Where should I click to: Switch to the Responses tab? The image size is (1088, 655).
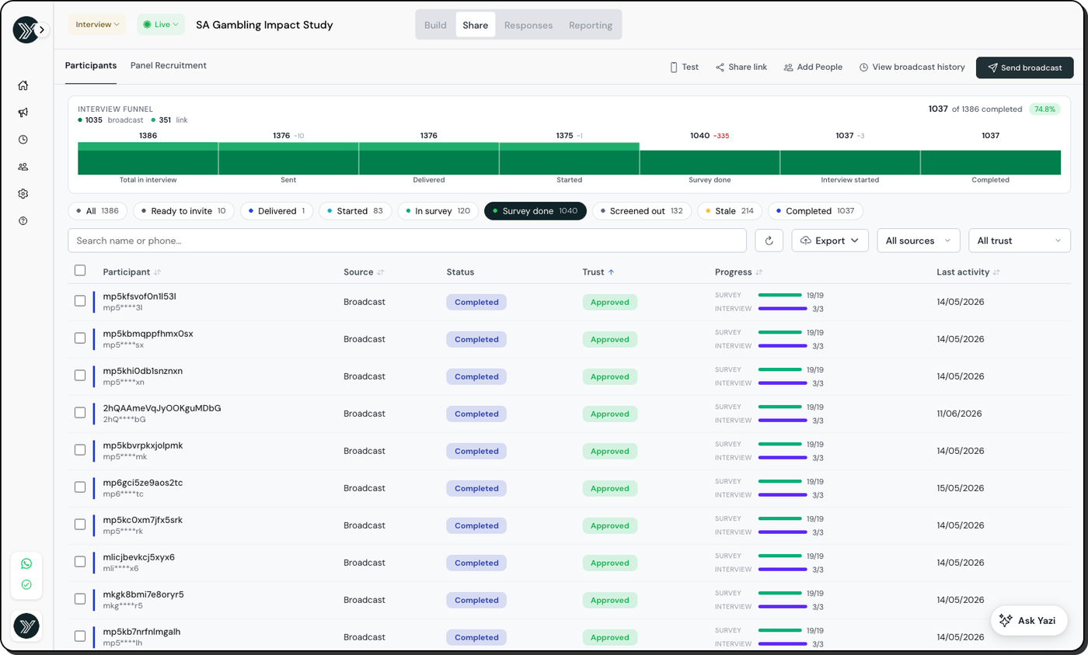pyautogui.click(x=528, y=25)
